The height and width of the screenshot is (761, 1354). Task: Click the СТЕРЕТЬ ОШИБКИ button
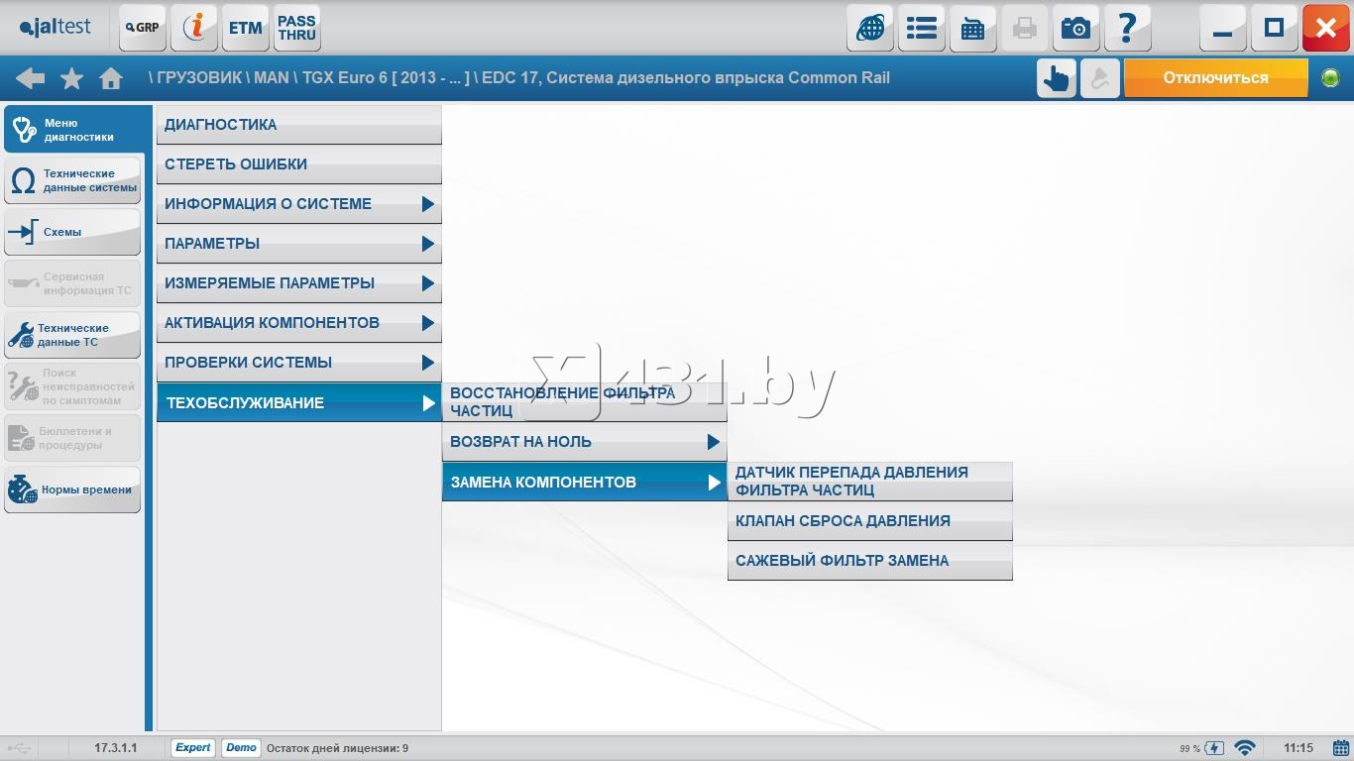298,164
